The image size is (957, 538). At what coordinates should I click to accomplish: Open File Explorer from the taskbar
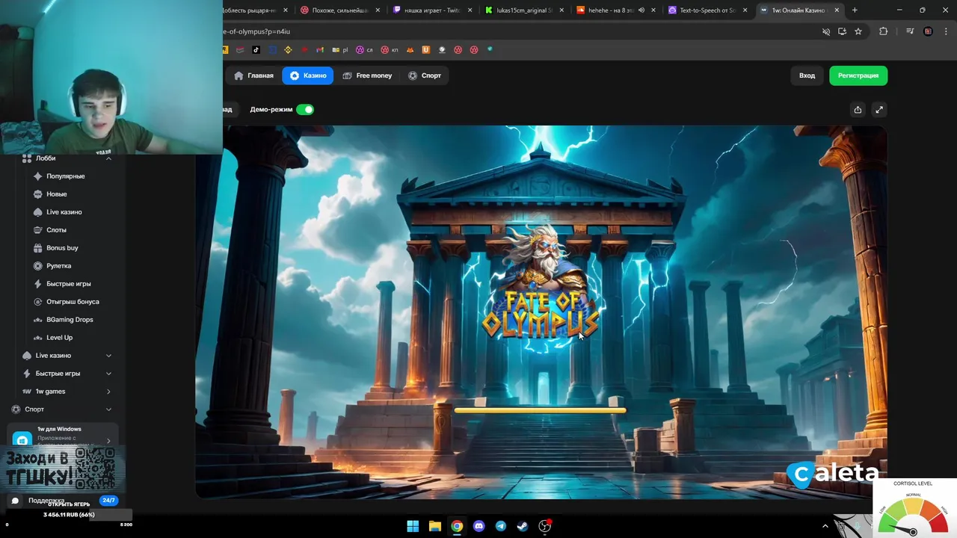pyautogui.click(x=435, y=526)
